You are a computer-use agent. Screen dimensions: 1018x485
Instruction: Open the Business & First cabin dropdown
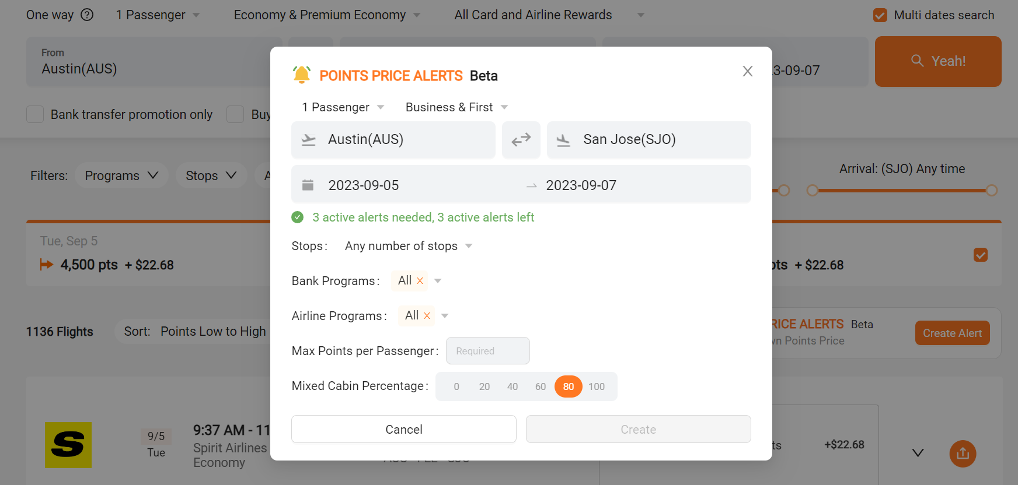click(x=456, y=107)
